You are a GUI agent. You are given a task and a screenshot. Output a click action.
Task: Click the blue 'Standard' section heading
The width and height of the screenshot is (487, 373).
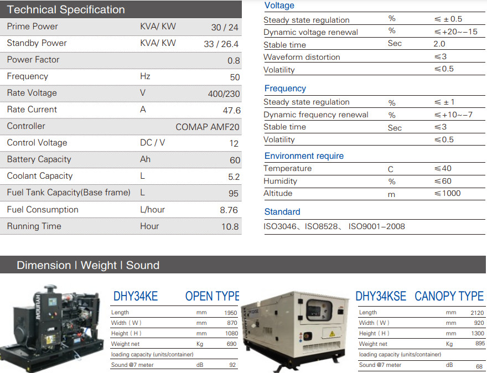click(x=282, y=212)
